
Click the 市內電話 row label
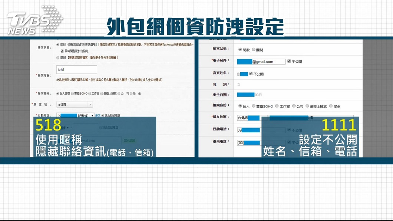point(221,142)
